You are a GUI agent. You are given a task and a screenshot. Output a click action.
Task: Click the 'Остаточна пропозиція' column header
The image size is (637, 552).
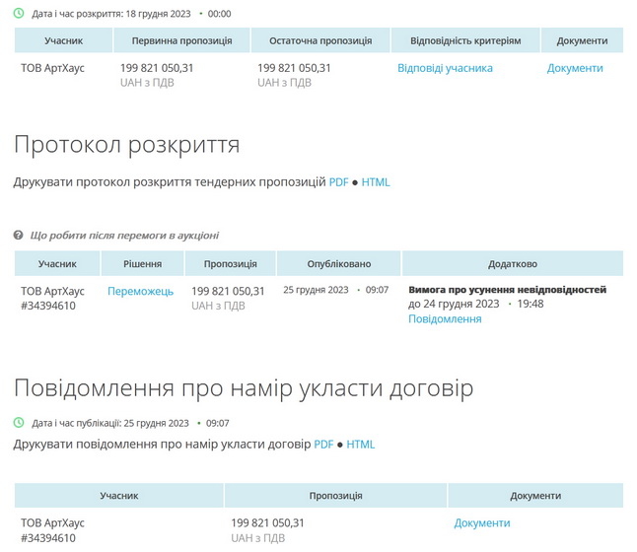(319, 41)
